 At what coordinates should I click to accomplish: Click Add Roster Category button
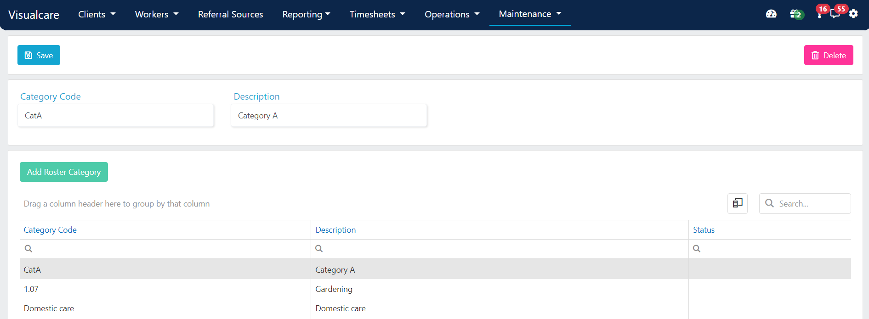pos(64,172)
